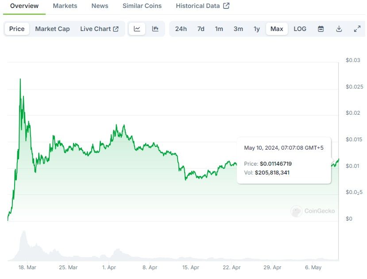Viewport: 367px width, 279px height.
Task: Choose the 3m time range
Action: 238,29
